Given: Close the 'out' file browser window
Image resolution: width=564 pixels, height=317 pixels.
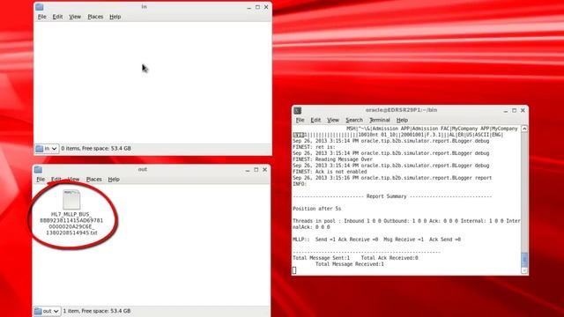Looking at the screenshot, I should click(264, 170).
